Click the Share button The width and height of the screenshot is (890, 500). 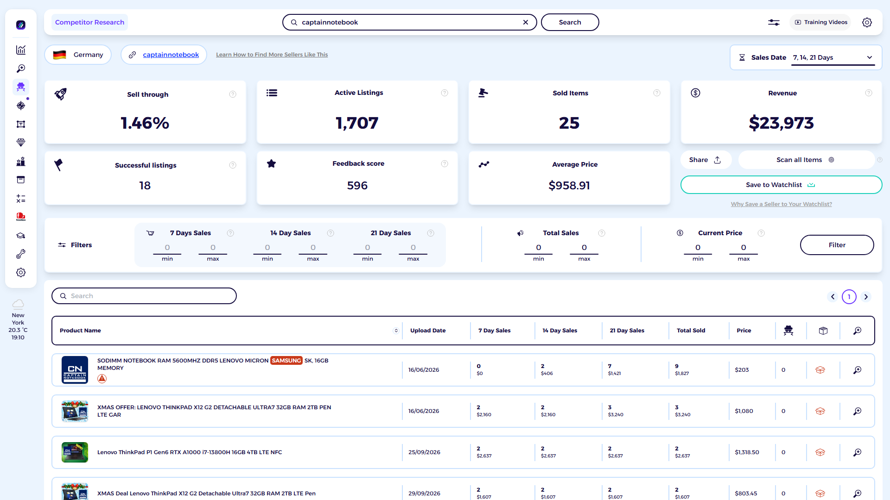tap(706, 160)
